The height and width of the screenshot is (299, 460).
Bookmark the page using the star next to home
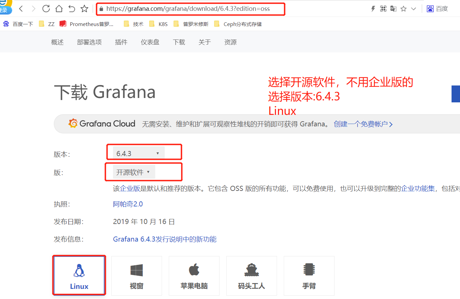[x=84, y=9]
